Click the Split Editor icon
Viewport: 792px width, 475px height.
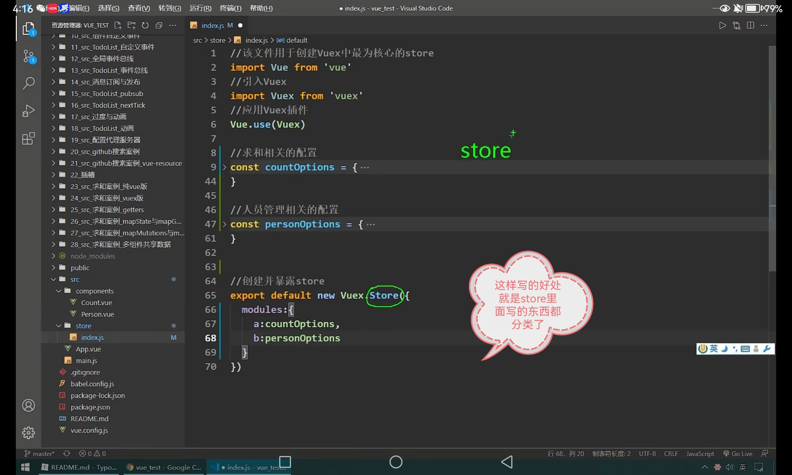750,25
